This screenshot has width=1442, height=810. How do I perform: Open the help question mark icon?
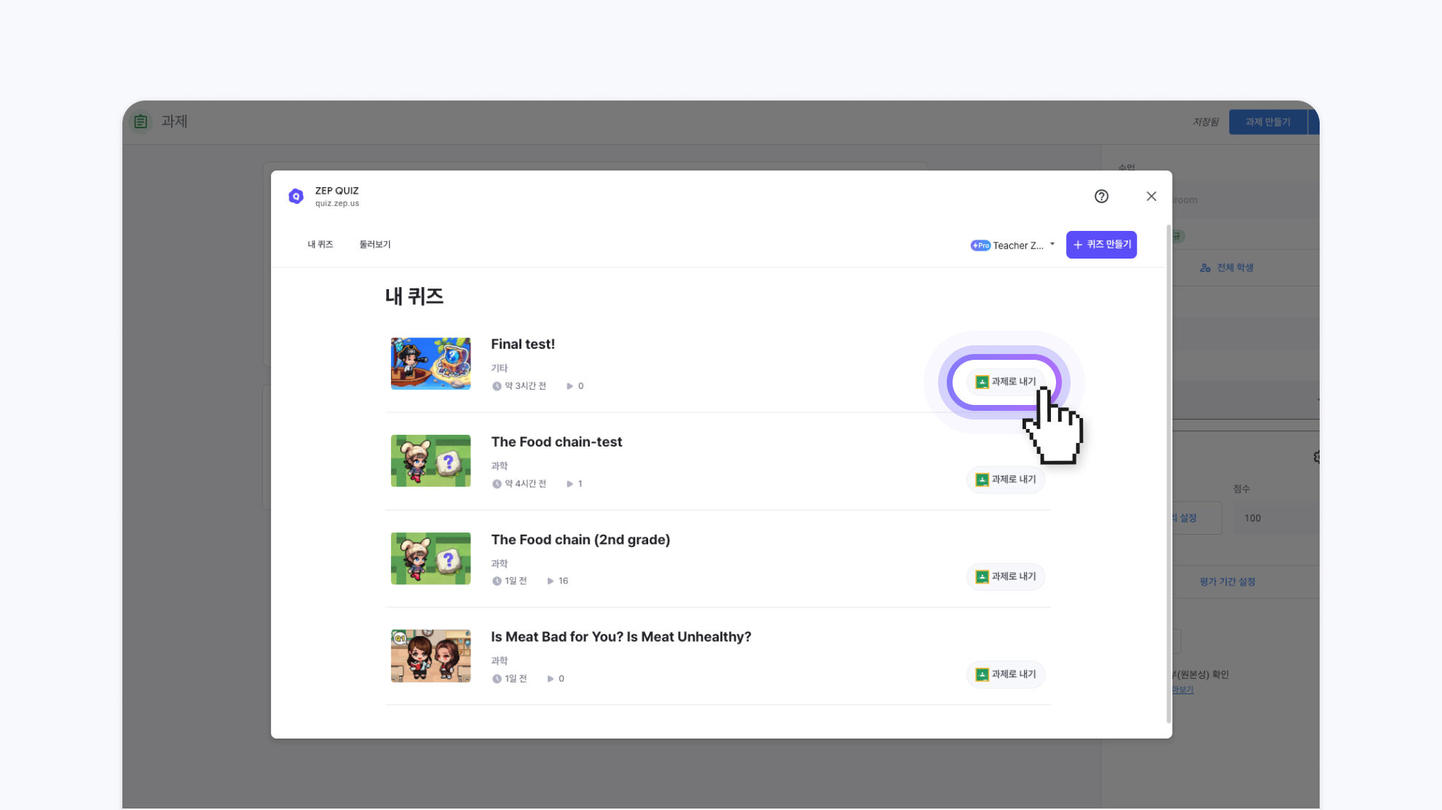[x=1101, y=196]
